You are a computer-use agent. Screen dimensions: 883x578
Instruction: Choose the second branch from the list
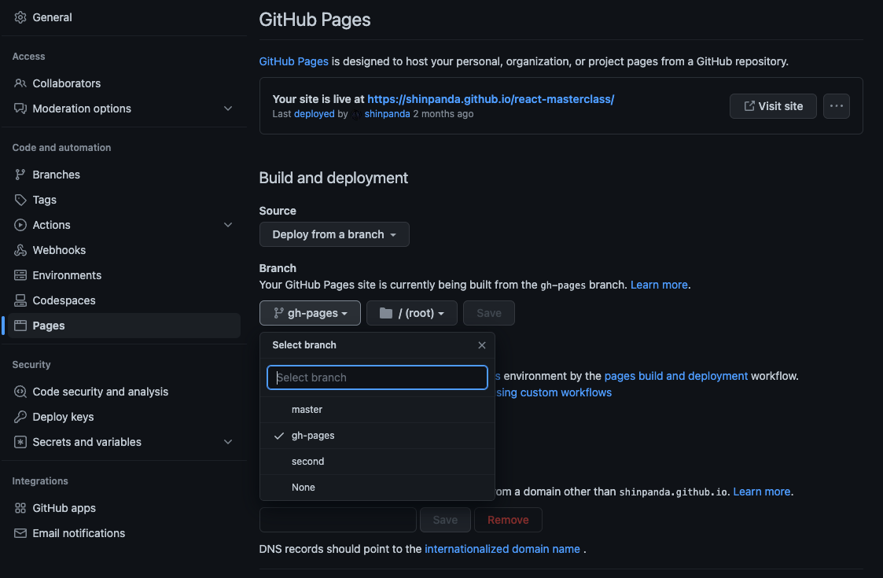click(307, 461)
